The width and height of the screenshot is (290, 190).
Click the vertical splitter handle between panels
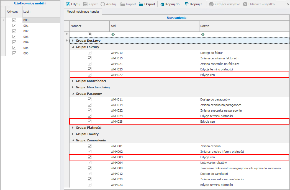coord(62,95)
